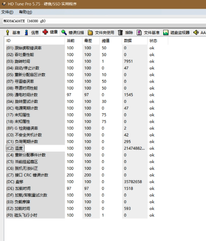
Task: Click the data value 7951
Action: tap(129, 61)
